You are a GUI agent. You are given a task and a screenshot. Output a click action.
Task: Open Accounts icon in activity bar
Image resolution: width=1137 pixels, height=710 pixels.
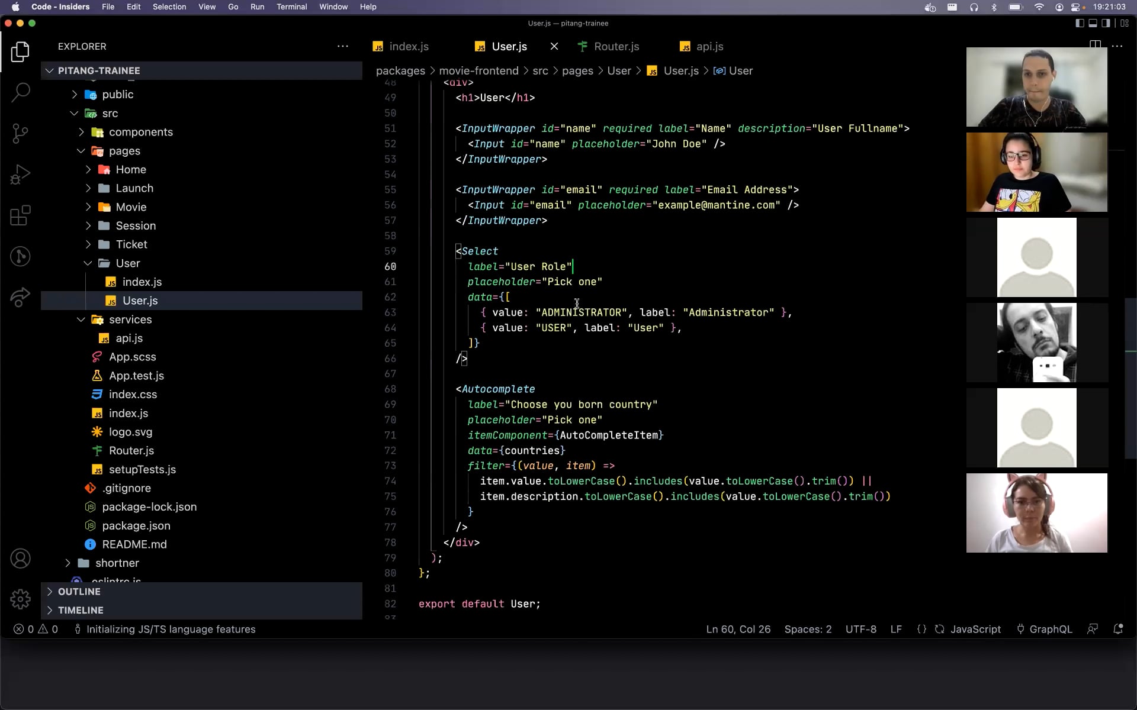click(20, 559)
